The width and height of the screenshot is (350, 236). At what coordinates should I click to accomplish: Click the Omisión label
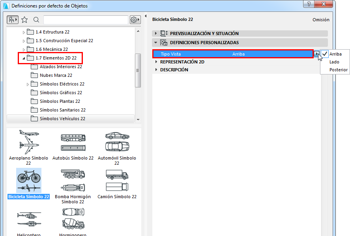click(321, 20)
